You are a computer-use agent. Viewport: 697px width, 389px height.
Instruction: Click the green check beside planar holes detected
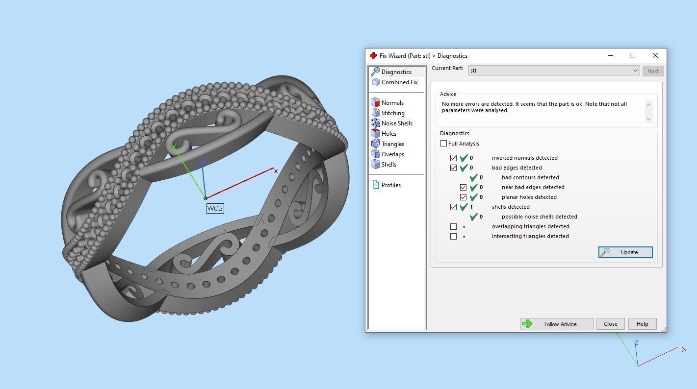[473, 197]
